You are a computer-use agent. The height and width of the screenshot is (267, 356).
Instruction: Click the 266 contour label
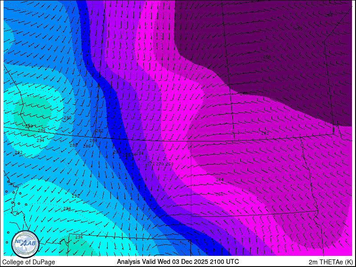pyautogui.click(x=219, y=194)
